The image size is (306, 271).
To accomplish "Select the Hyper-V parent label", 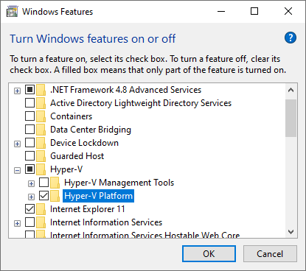I will (x=66, y=169).
